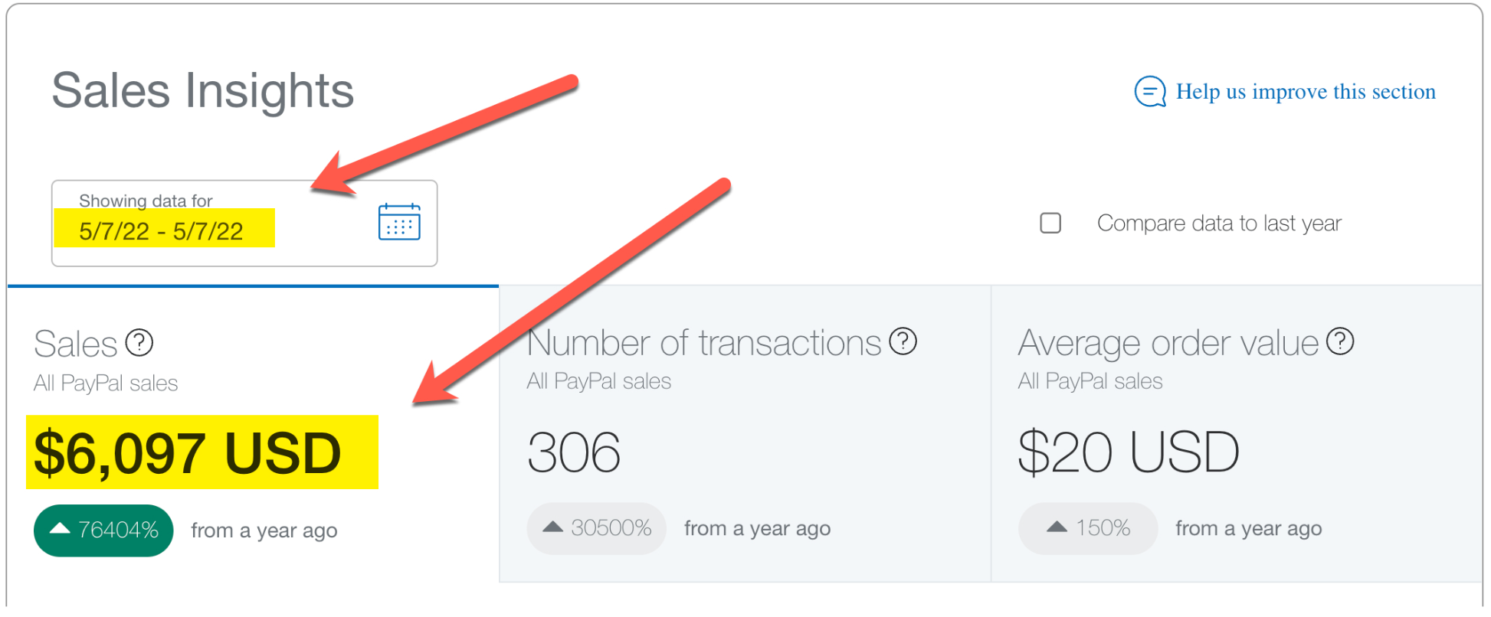Switch to the Average order value tab
Image resolution: width=1491 pixels, height=617 pixels.
point(1237,435)
